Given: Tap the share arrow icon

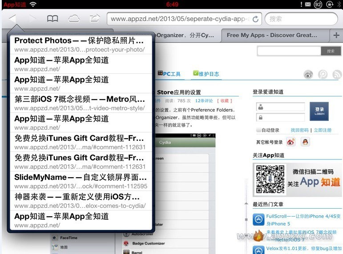Looking at the screenshot, I should click(x=95, y=18).
